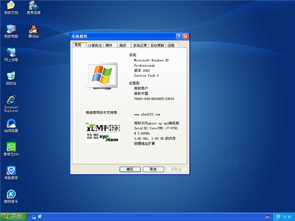Screen dimensions: 295x221
Task: Click the product ID 76481-640-8834005-23634 text
Action: pyautogui.click(x=154, y=99)
